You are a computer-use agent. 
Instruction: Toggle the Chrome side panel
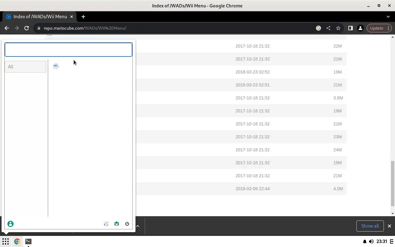pos(350,28)
